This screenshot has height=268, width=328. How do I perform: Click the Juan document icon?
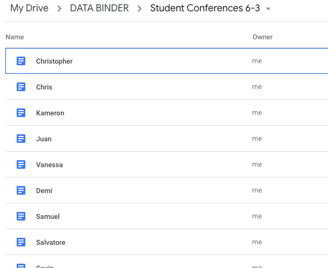pos(21,139)
